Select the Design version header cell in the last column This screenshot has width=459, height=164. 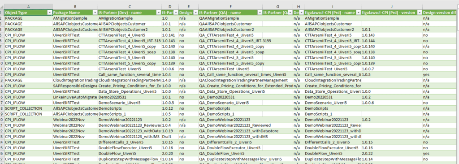439,13
